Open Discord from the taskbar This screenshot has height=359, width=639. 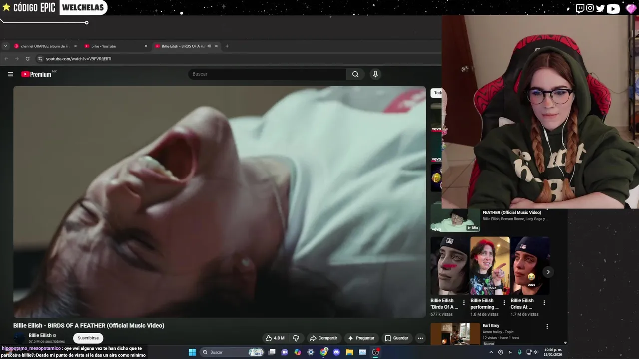[x=336, y=352]
